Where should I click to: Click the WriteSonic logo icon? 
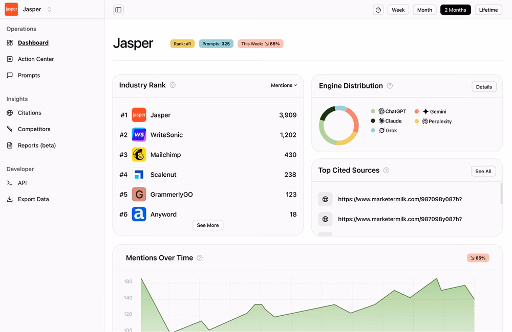(x=139, y=134)
